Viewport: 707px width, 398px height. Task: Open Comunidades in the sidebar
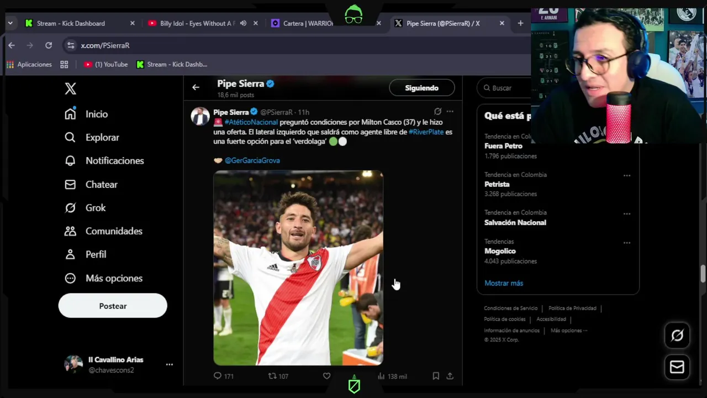103,231
